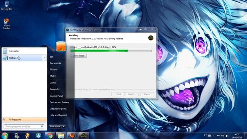Image resolution: width=247 pixels, height=139 pixels.
Task: Open Games from the Start menu
Action: point(53,83)
